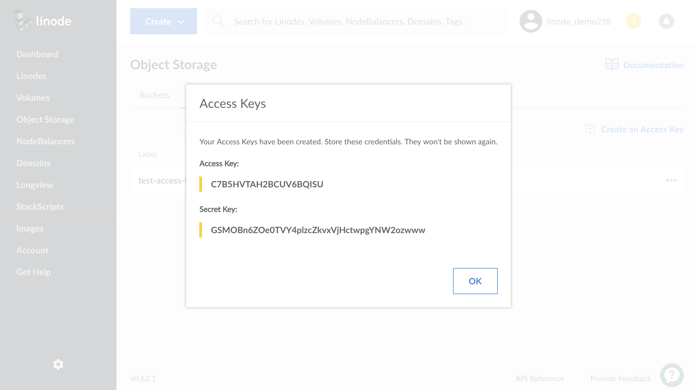Open the notification bell icon

(x=666, y=21)
